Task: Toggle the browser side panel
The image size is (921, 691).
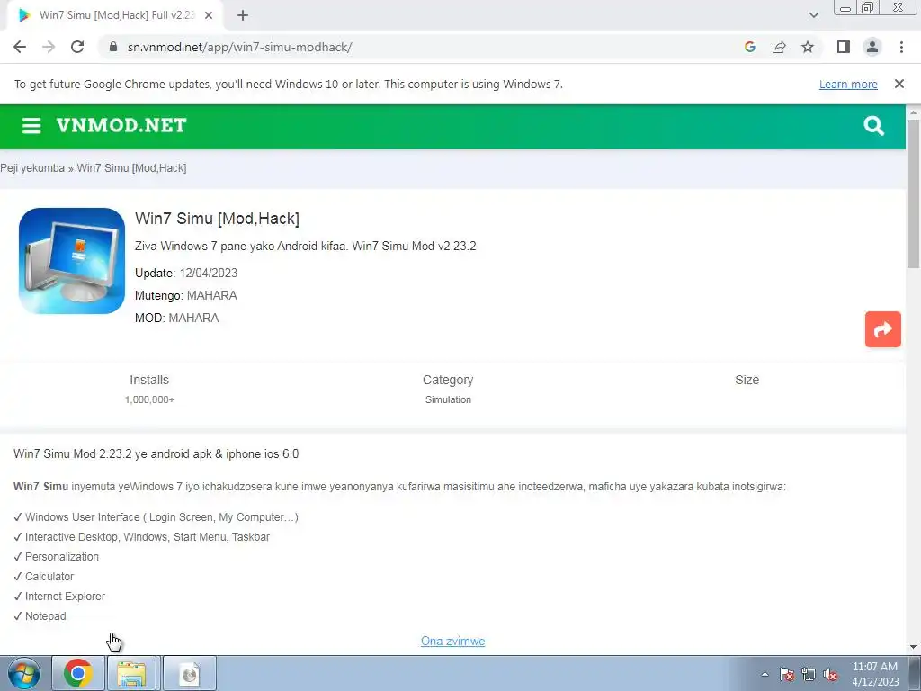Action: (844, 47)
